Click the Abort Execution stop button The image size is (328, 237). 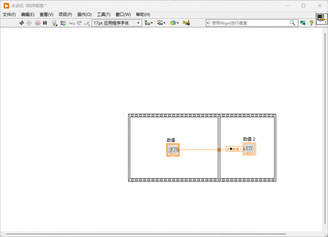pyautogui.click(x=38, y=23)
